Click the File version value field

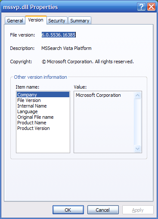(59, 35)
